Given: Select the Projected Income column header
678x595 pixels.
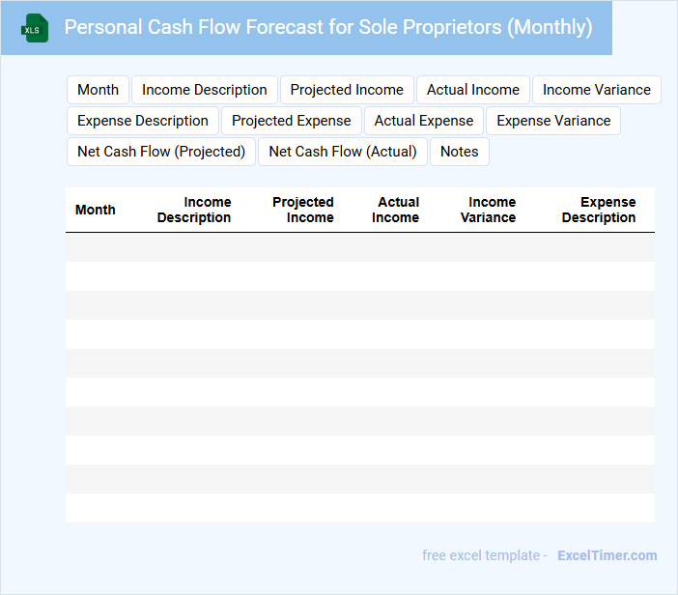Looking at the screenshot, I should 303,210.
